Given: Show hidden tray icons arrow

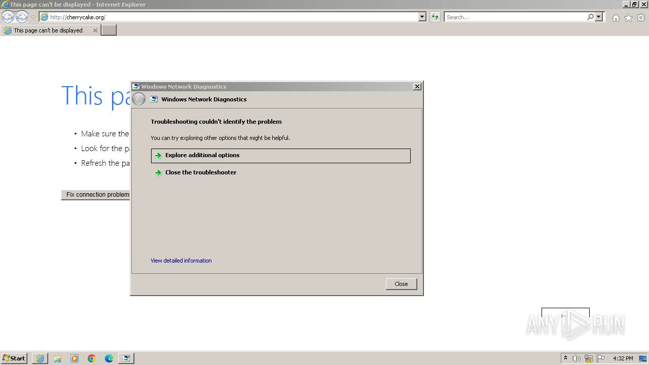Looking at the screenshot, I should (565, 358).
